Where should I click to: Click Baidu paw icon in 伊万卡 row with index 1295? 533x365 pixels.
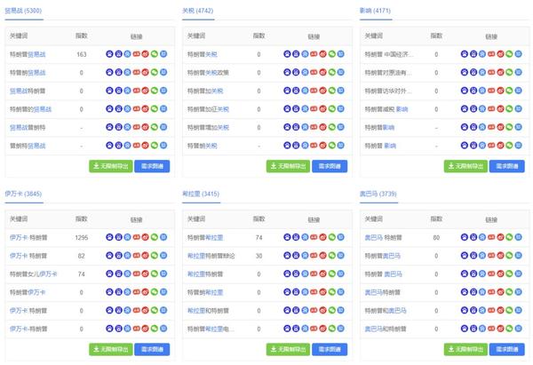(109, 237)
